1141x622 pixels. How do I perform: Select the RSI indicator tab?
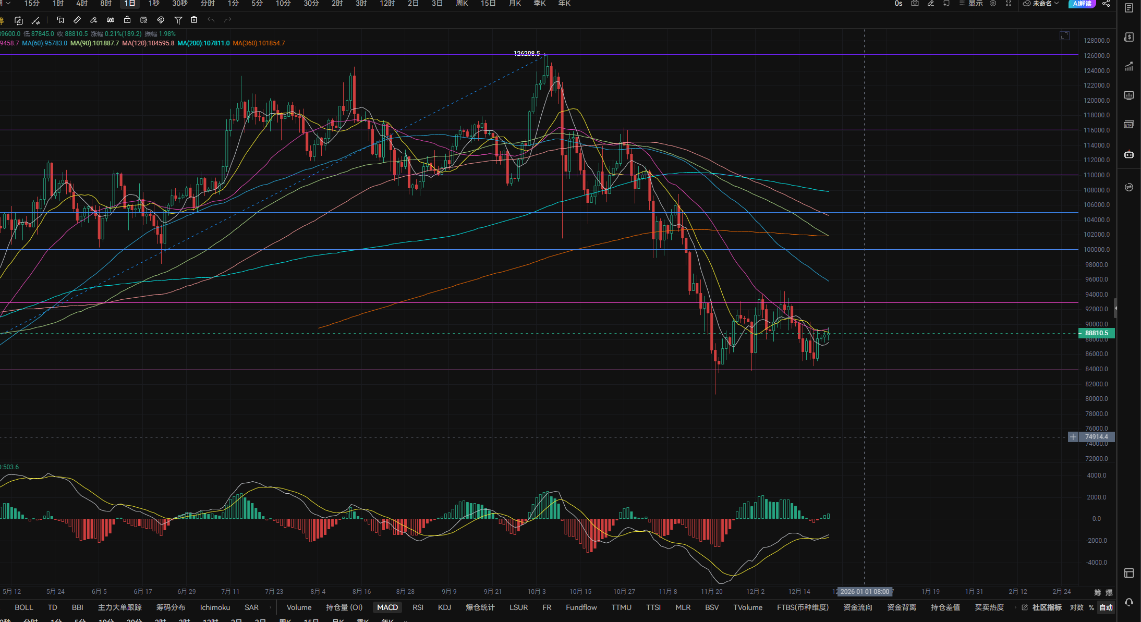tap(418, 607)
